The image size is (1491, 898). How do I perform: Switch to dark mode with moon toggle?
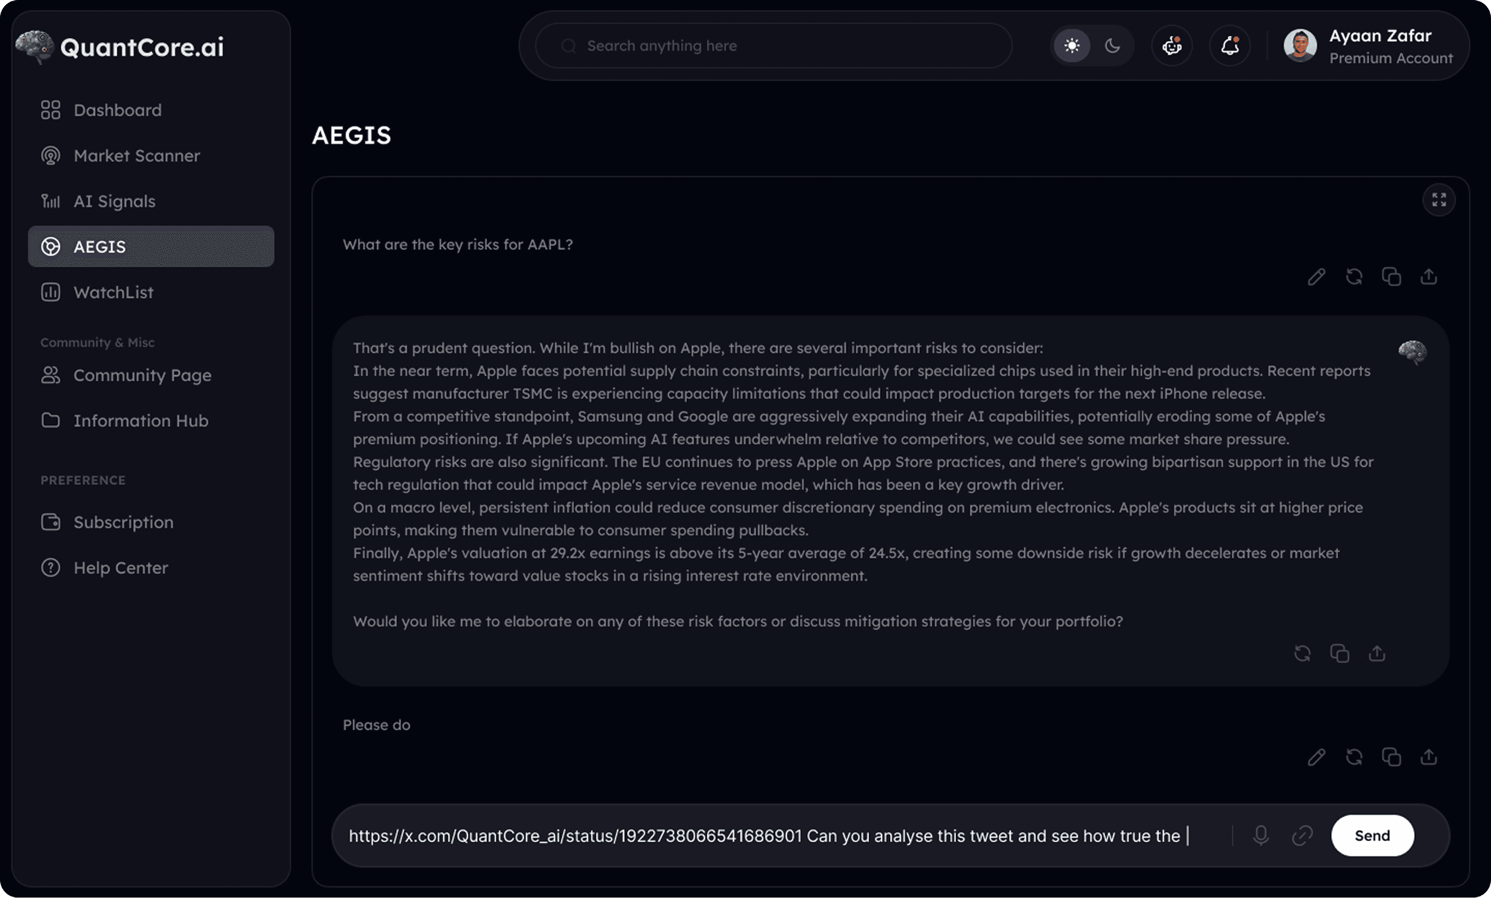tap(1112, 46)
